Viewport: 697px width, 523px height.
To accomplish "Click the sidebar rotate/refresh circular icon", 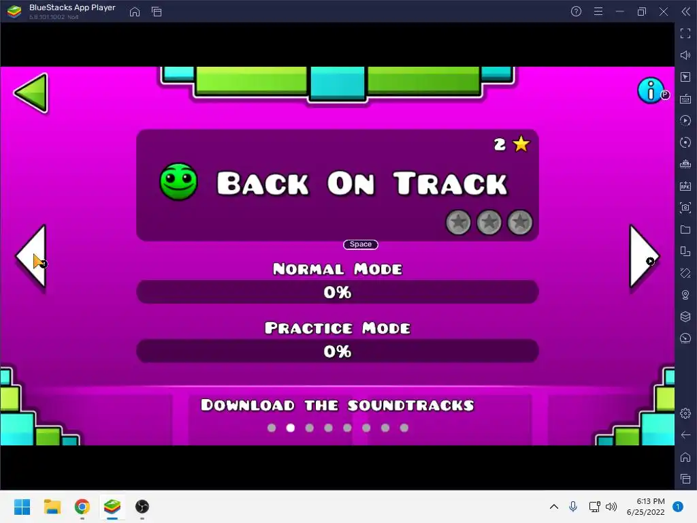I will pos(685,142).
